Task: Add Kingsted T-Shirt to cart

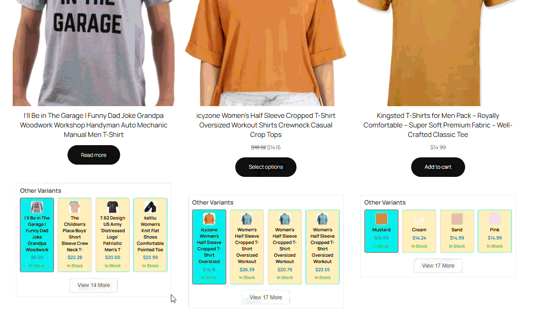Action: pyautogui.click(x=438, y=167)
